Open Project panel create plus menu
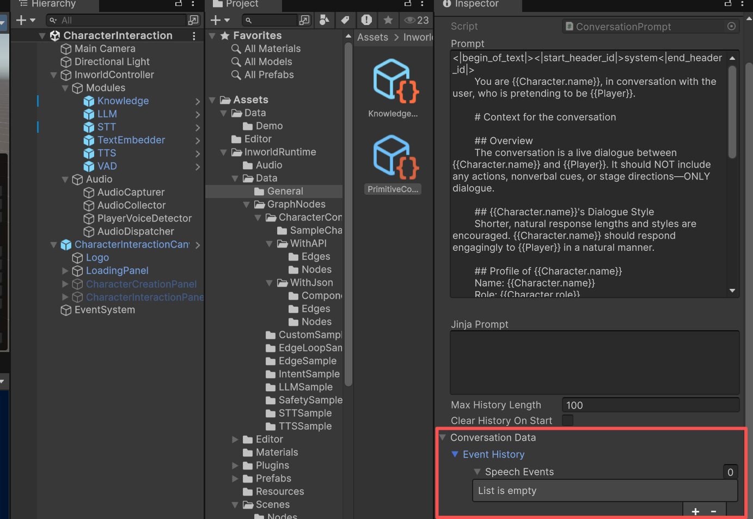Screen dimensions: 753x519 click(220, 20)
